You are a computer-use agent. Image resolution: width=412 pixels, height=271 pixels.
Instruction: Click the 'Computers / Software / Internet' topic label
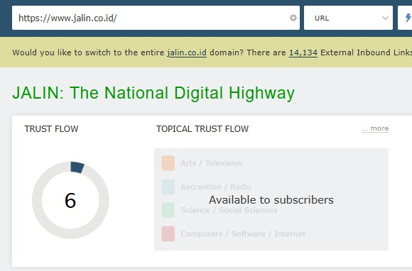(243, 233)
